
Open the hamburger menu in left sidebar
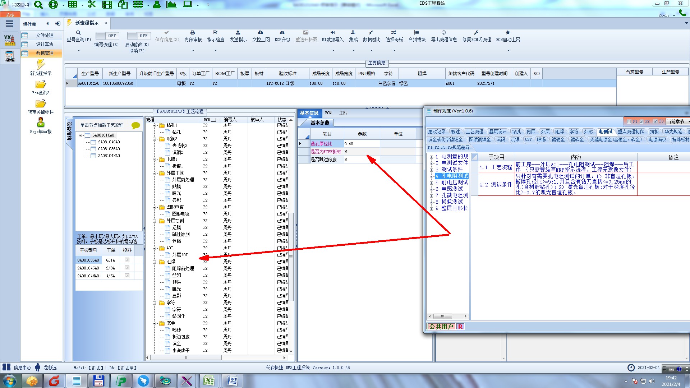coord(9,24)
